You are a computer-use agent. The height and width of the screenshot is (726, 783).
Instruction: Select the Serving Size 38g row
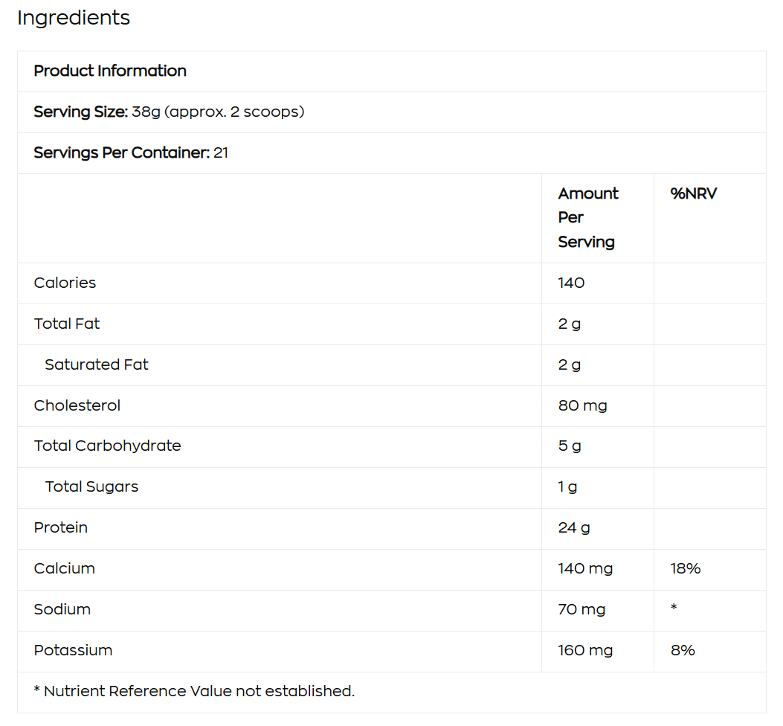pyautogui.click(x=169, y=112)
